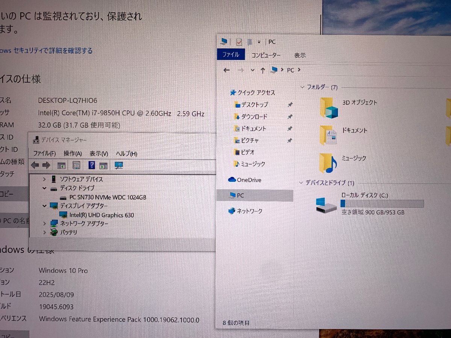Go up one level in Explorer
451x338 pixels.
[263, 70]
